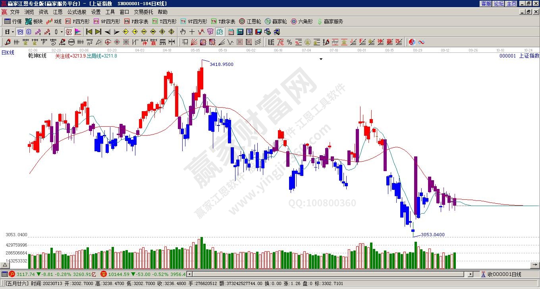Click the calculator icon in toolbar

pyautogui.click(x=241, y=32)
